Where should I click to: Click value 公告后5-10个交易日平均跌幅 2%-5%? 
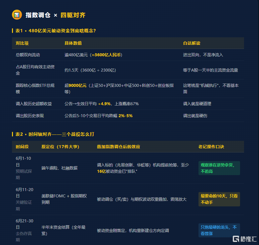point(98,116)
